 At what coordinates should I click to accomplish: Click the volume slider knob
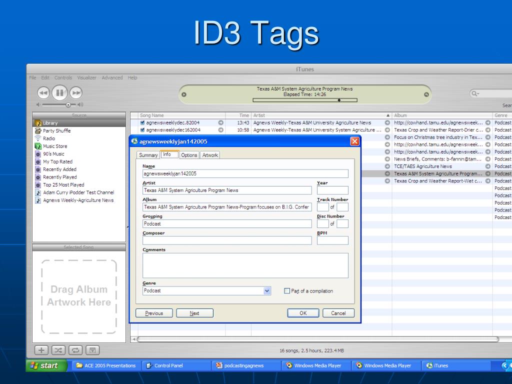(68, 105)
